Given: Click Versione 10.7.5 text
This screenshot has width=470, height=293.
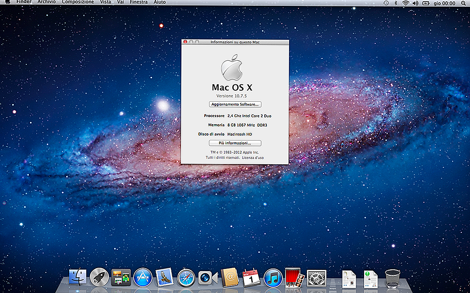Looking at the screenshot, I should coord(232,96).
